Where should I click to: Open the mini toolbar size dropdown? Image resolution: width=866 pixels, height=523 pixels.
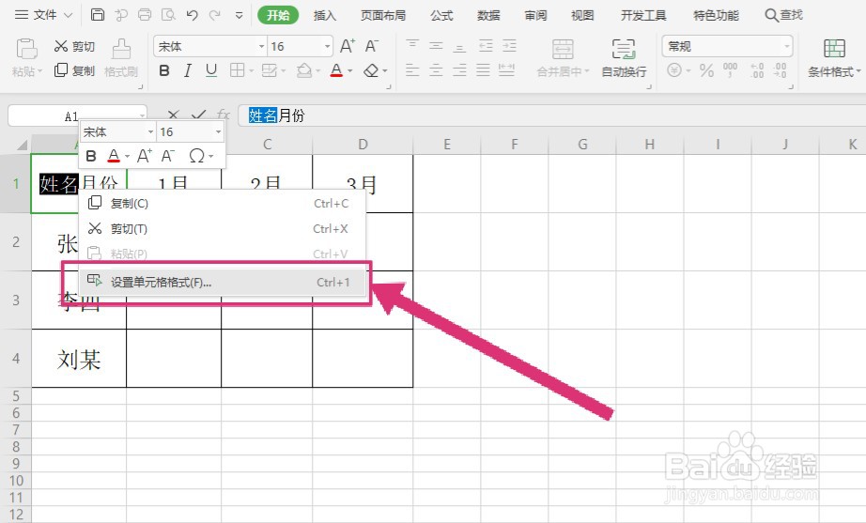218,132
